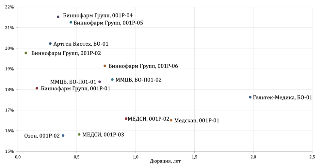Select the Медскан, 001P-01 data label
Screen dimensions: 322x168
click(x=197, y=121)
